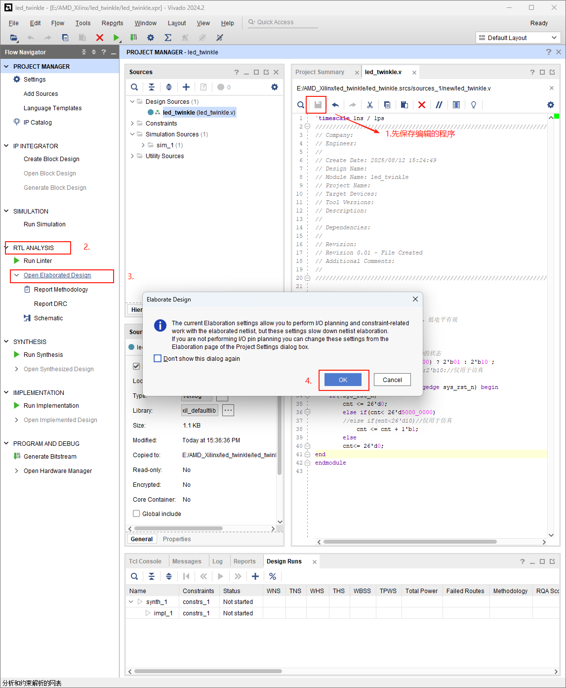Click the editor Undo arrow icon
Screen dimensions: 566x688
pos(335,105)
